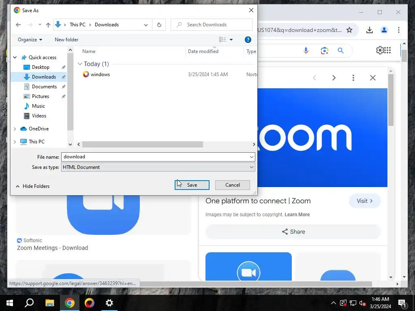Select Pictures in navigation pane
This screenshot has width=415, height=311.
[x=40, y=96]
